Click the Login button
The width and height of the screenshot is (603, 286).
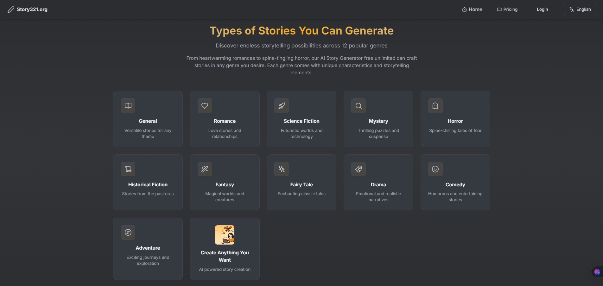pos(542,9)
